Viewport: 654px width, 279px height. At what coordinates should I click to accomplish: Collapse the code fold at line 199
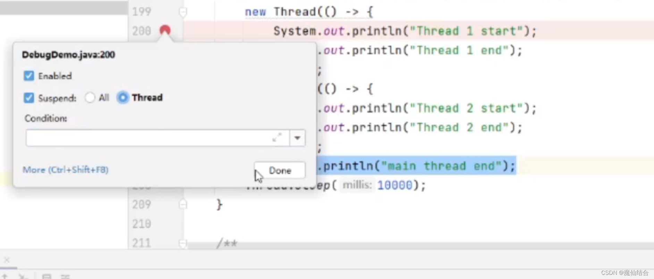tap(183, 12)
